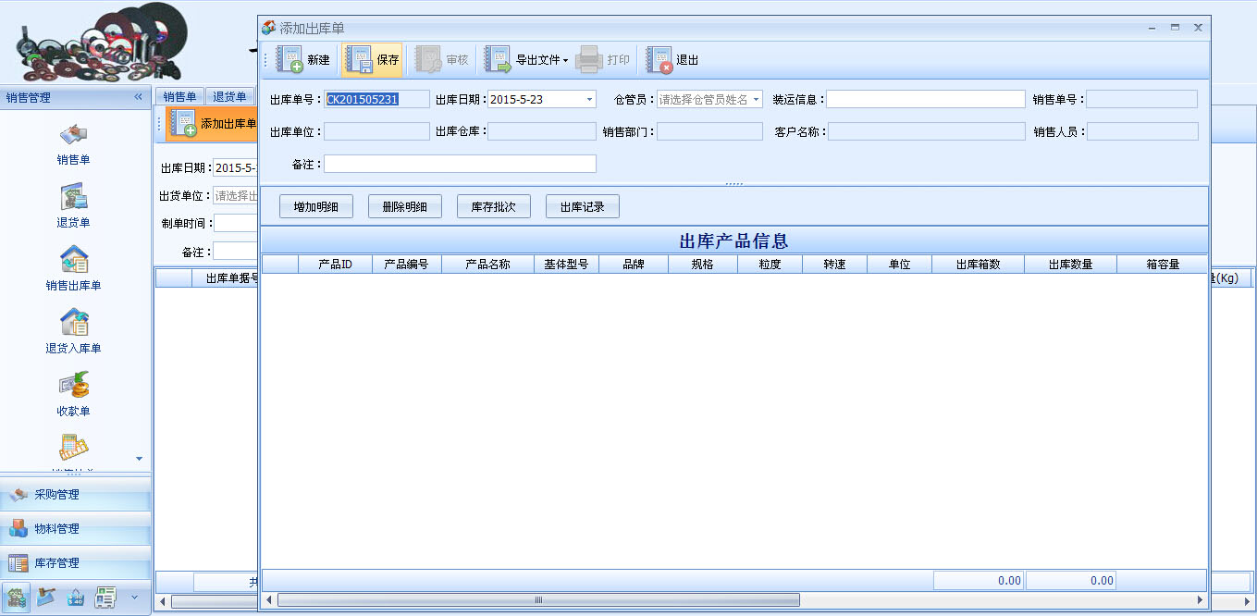Image resolution: width=1257 pixels, height=616 pixels.
Task: Open the 物料管理 navigation group
Action: point(76,529)
